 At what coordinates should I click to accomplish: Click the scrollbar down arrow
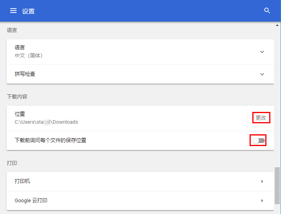coord(277,211)
